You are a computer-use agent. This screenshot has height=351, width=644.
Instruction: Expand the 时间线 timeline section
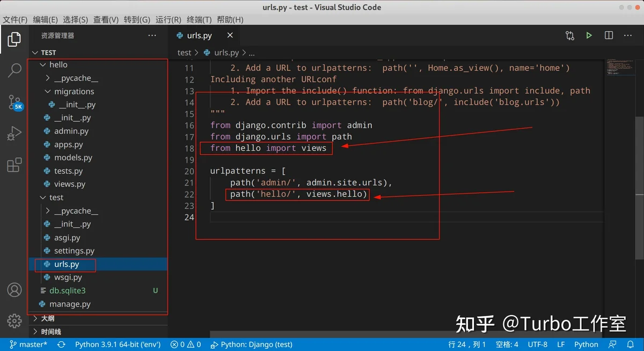pyautogui.click(x=98, y=332)
